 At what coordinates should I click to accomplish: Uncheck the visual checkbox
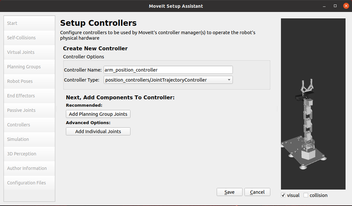283,195
